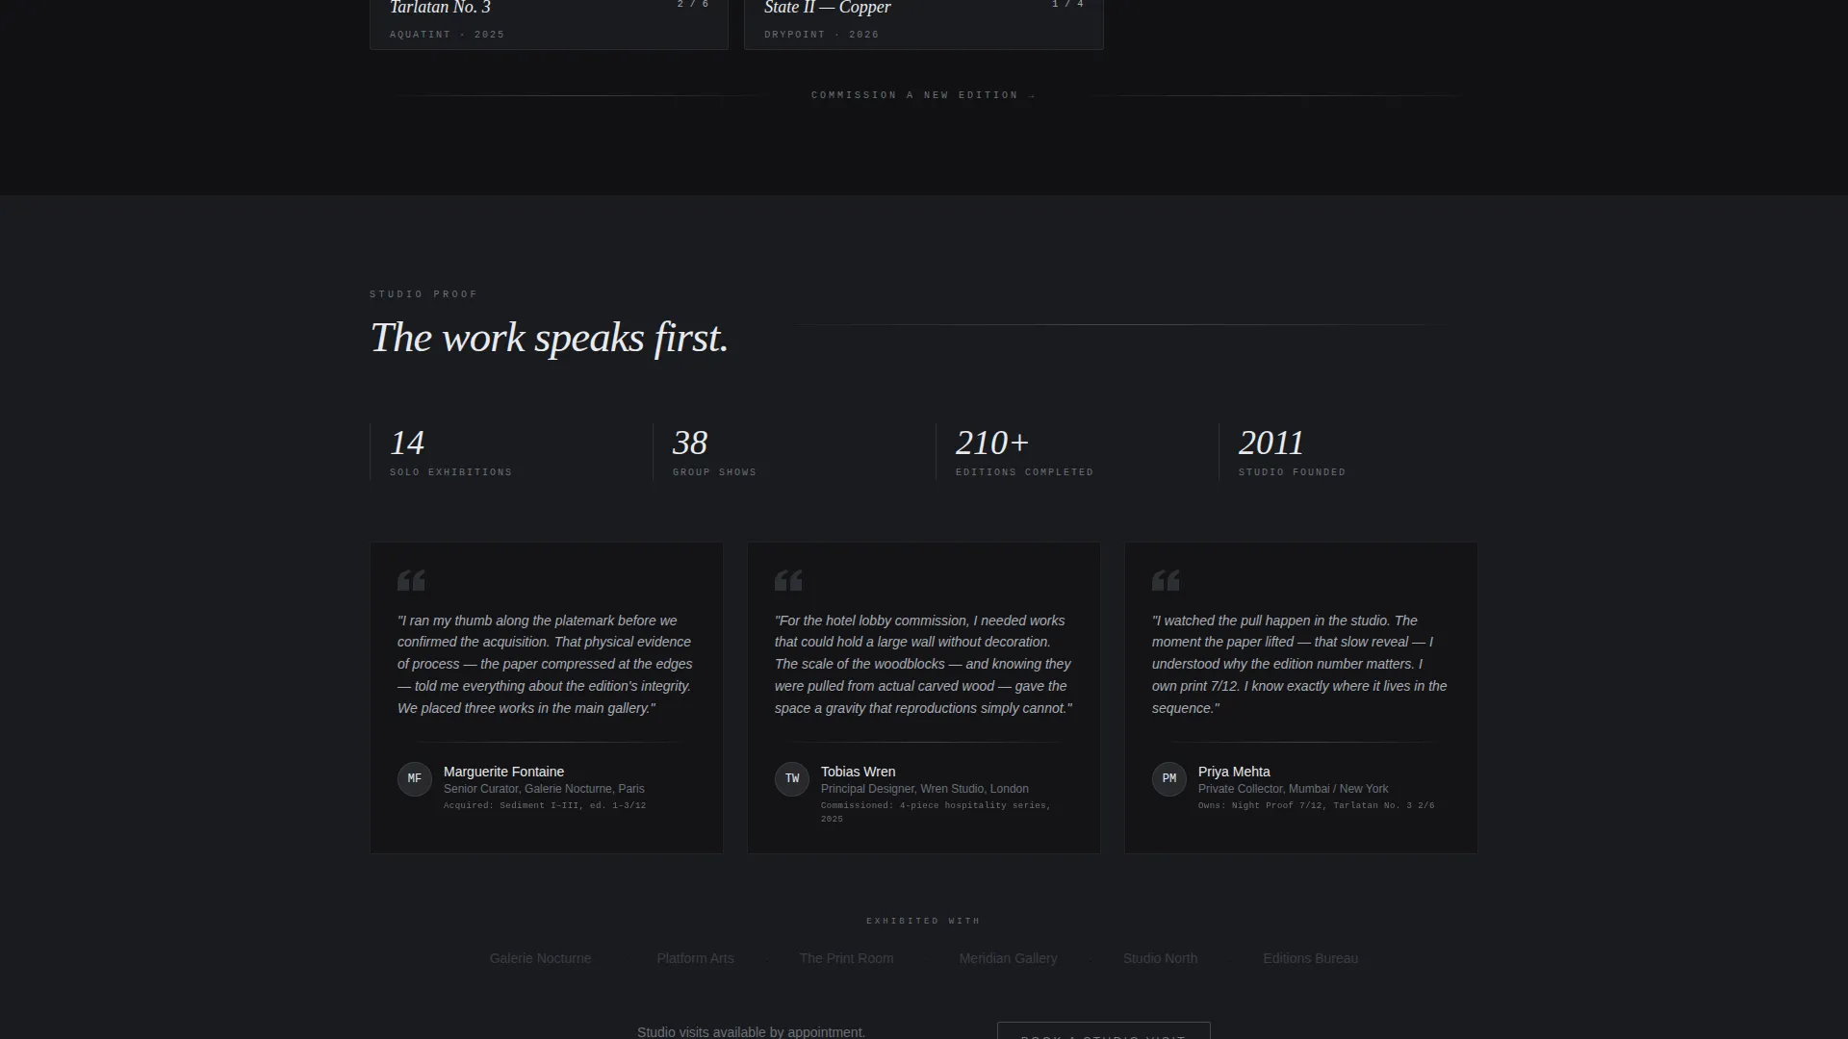Select the Editions Bureau exhibitor name

tap(1310, 958)
